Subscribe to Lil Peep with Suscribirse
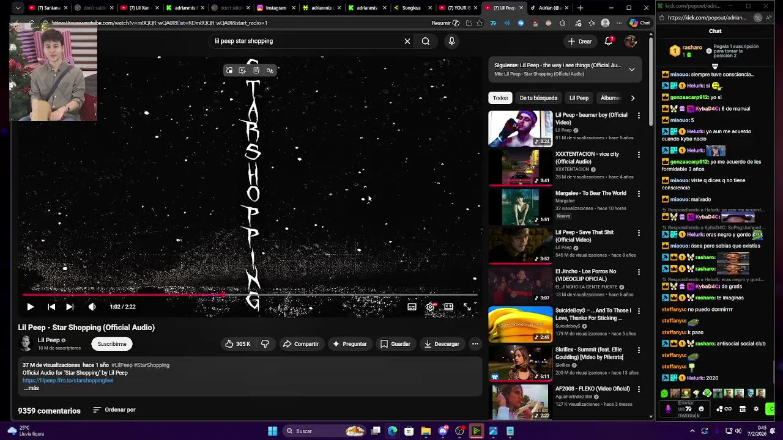Screen dimensions: 783x440 click(112, 344)
